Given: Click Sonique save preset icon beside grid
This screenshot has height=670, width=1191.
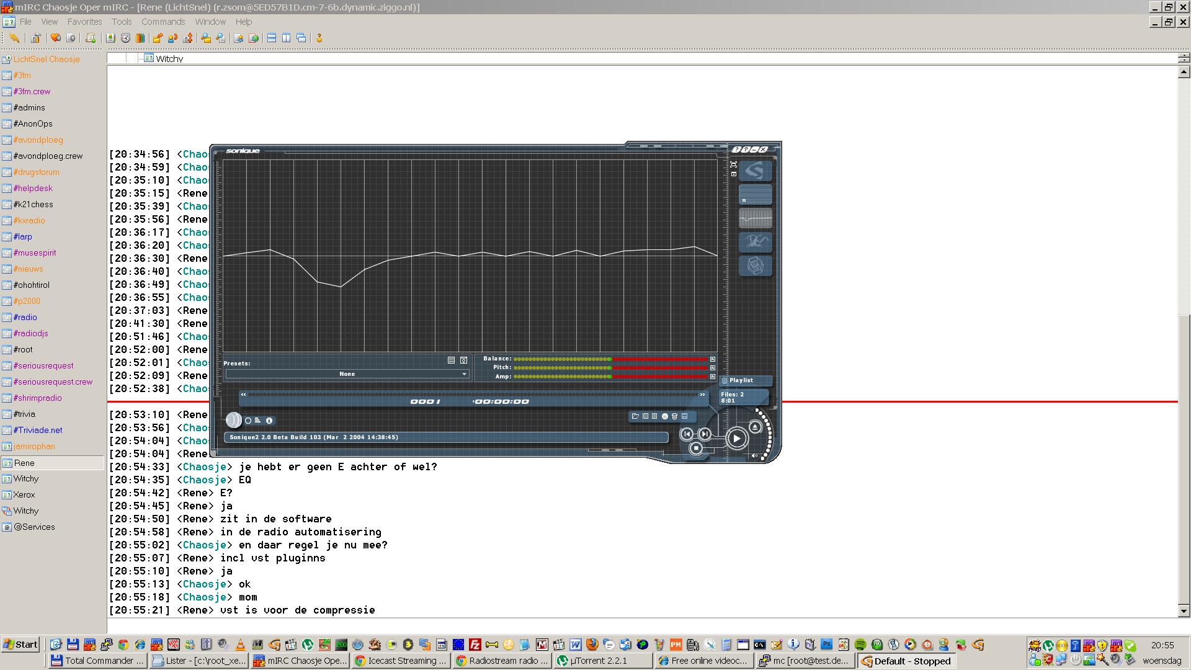Looking at the screenshot, I should click(463, 360).
